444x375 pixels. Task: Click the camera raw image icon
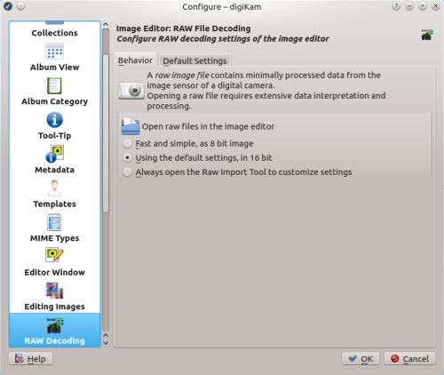(131, 91)
